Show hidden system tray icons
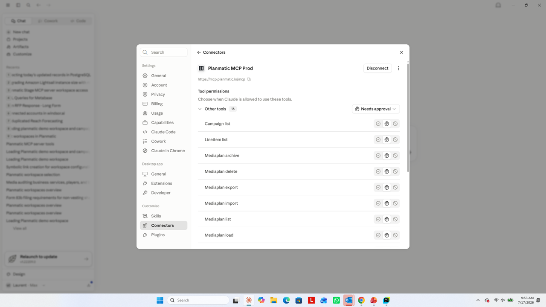546x307 pixels. point(478,300)
